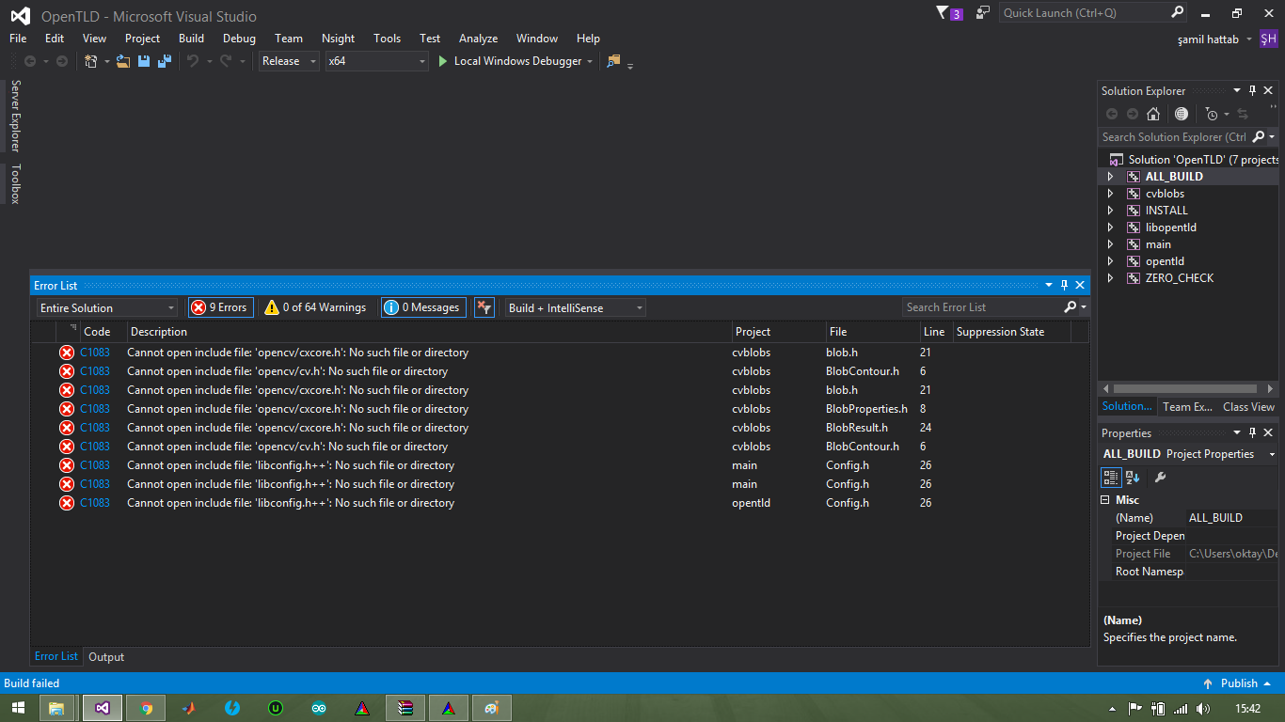Screen dimensions: 1285x722
Task: Click the Publish button in status bar
Action: pyautogui.click(x=1238, y=683)
